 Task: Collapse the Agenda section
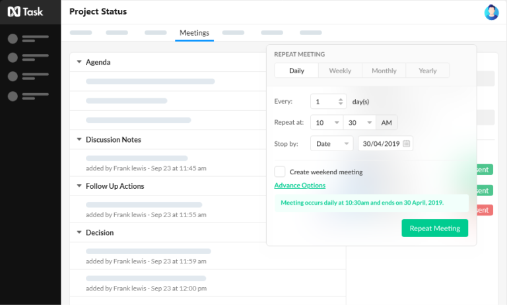click(79, 62)
